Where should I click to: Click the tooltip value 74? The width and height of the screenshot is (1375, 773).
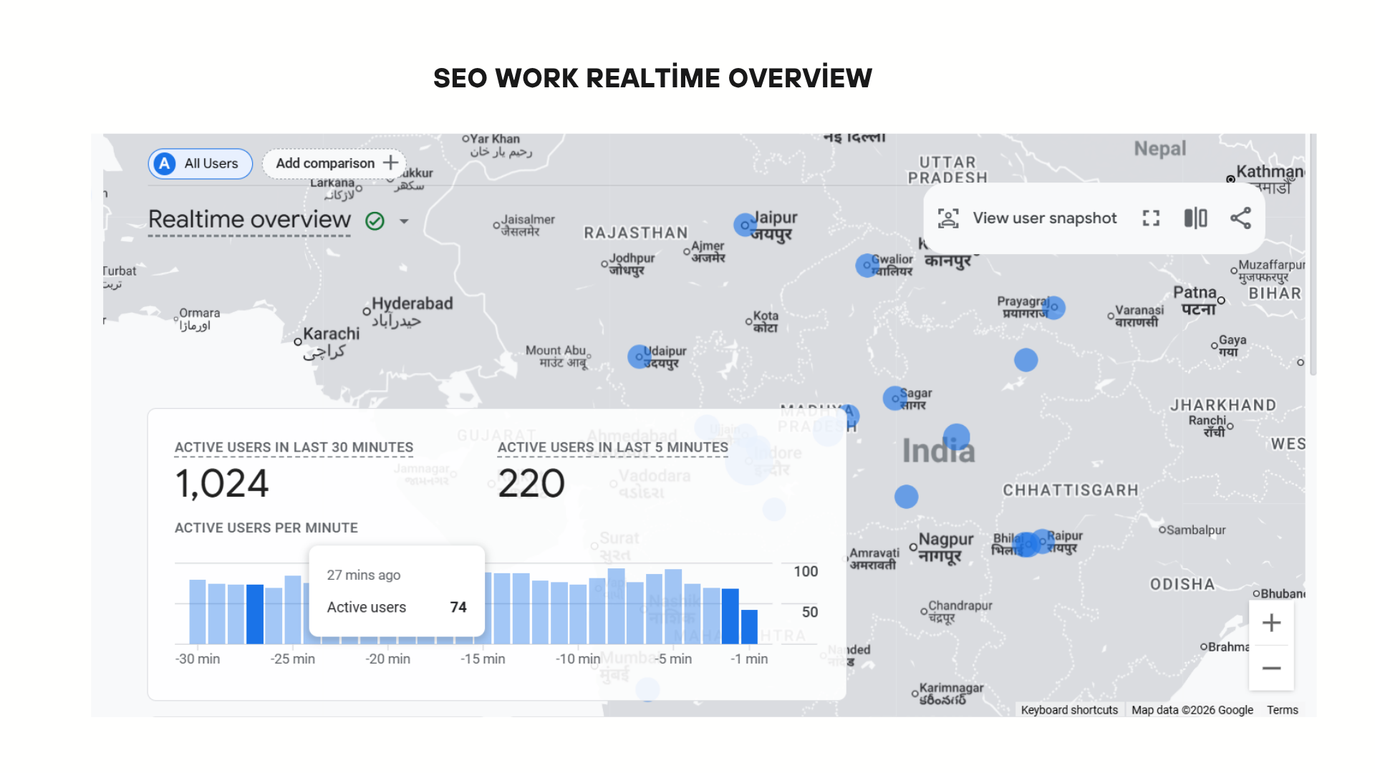coord(458,607)
